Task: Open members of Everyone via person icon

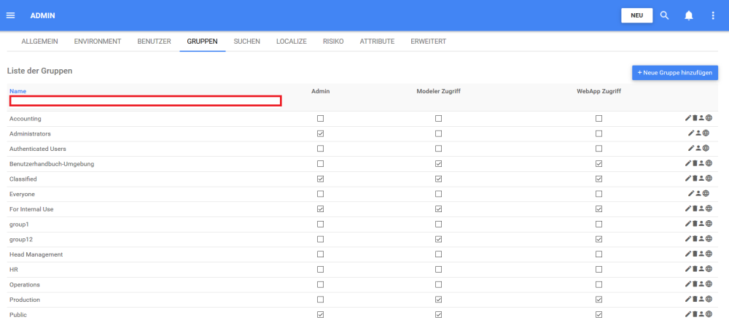Action: point(698,193)
